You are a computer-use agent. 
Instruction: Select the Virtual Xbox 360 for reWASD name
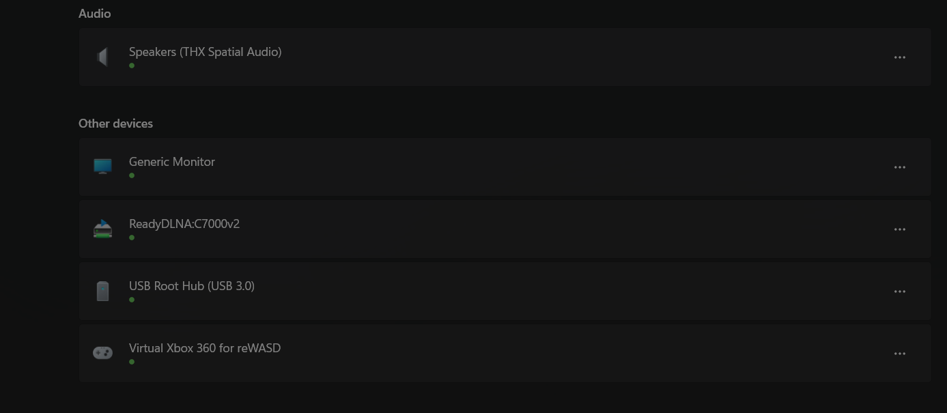coord(205,348)
